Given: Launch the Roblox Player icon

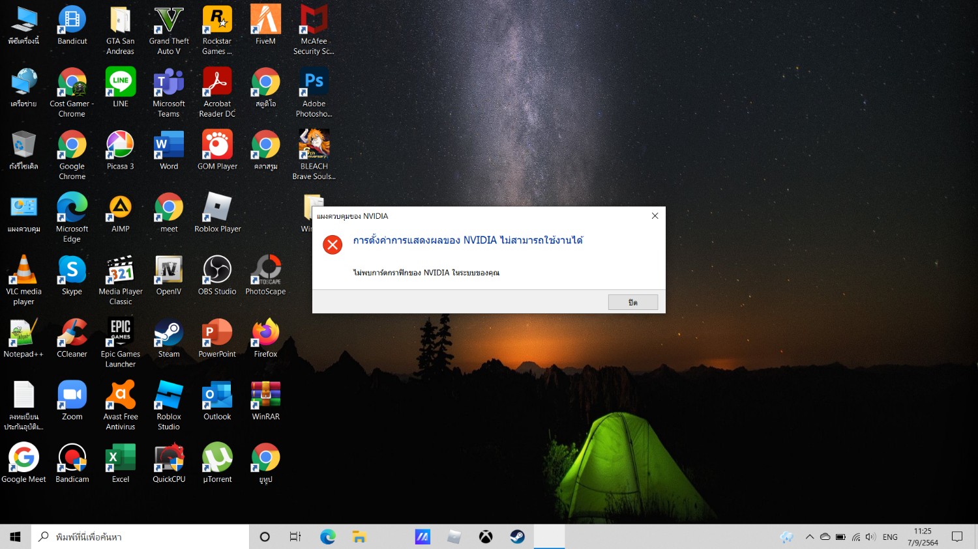Looking at the screenshot, I should coord(217,213).
